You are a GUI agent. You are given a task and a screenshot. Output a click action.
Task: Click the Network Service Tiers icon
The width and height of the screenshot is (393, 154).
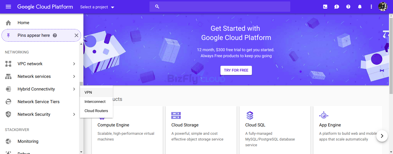click(x=8, y=102)
